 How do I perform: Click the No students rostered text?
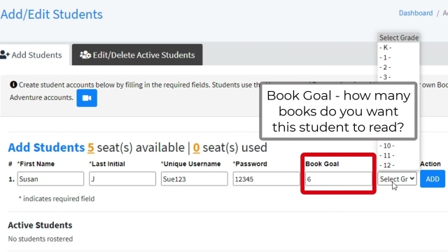[41, 239]
